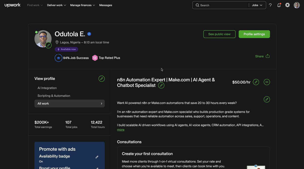The width and height of the screenshot is (304, 169).
Task: Open the account avatar menu
Action: (297, 5)
